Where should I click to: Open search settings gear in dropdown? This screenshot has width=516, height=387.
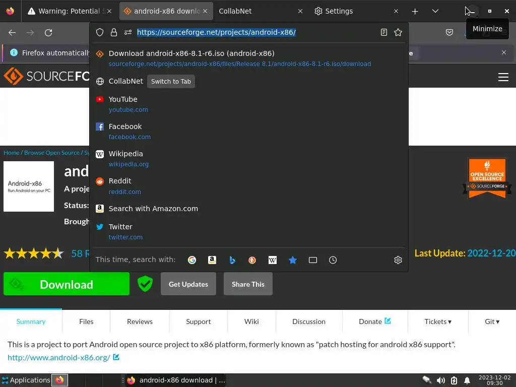[x=398, y=260]
